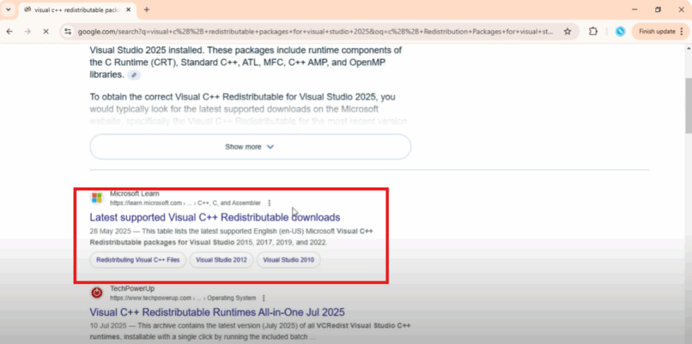Select Redistributing Visual C++ Files chip

(x=138, y=260)
